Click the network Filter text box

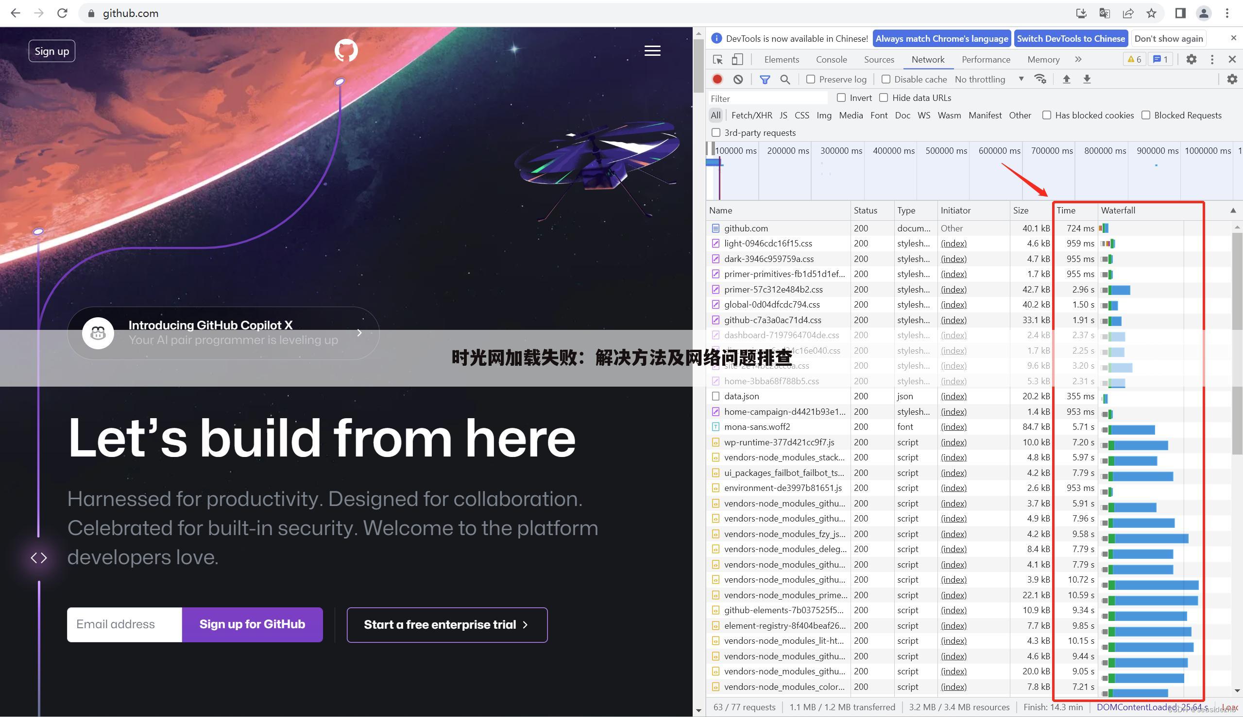pos(767,98)
